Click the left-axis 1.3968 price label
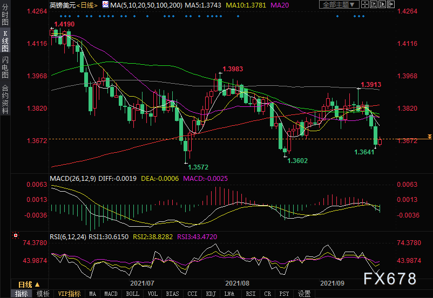 (x=37, y=76)
